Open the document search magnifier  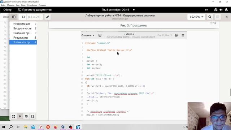tap(210, 17)
